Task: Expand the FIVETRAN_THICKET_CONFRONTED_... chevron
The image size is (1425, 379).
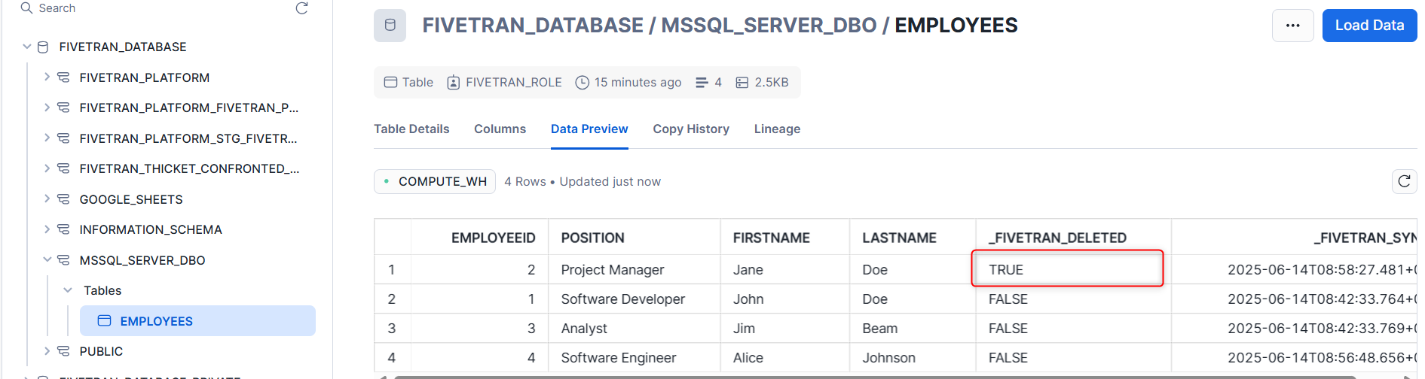Action: point(47,168)
